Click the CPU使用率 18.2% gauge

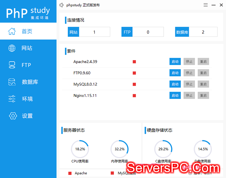pos(80,149)
